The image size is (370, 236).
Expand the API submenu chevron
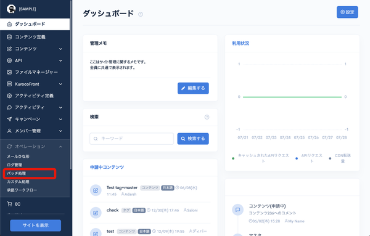pyautogui.click(x=60, y=60)
